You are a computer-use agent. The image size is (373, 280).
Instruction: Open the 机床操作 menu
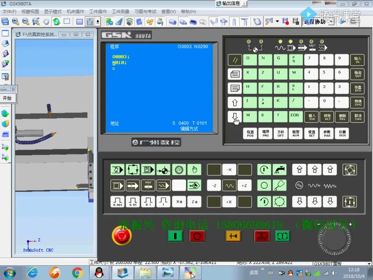coord(75,12)
